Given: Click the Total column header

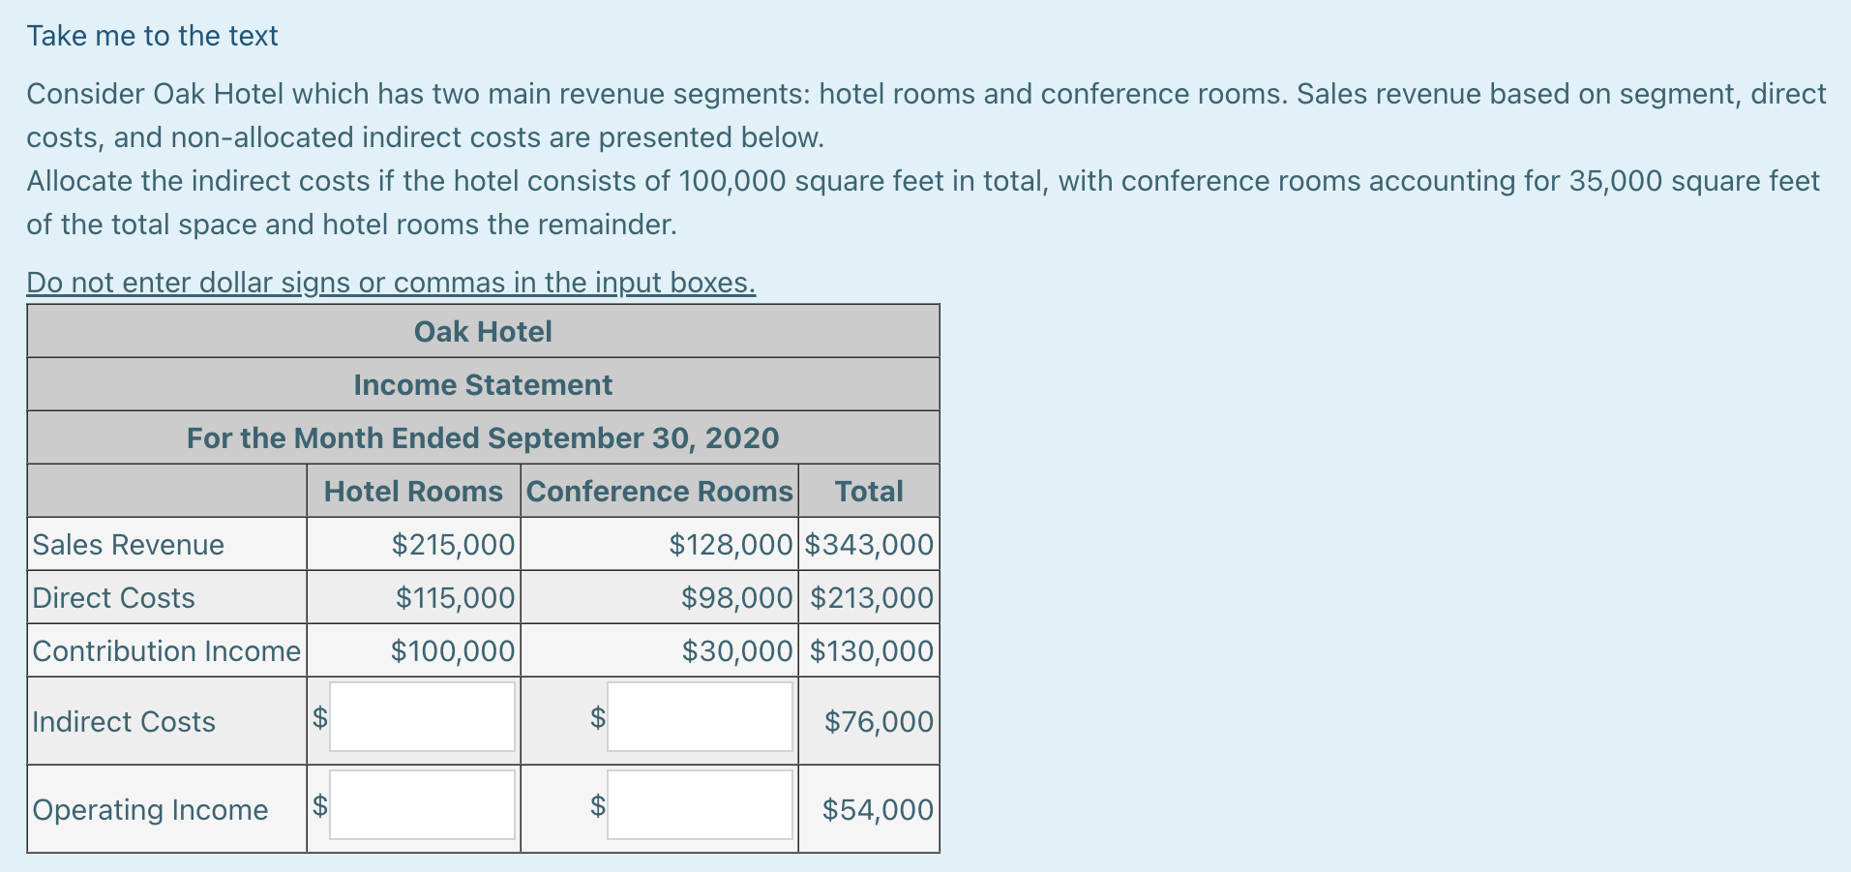Looking at the screenshot, I should tap(868, 492).
